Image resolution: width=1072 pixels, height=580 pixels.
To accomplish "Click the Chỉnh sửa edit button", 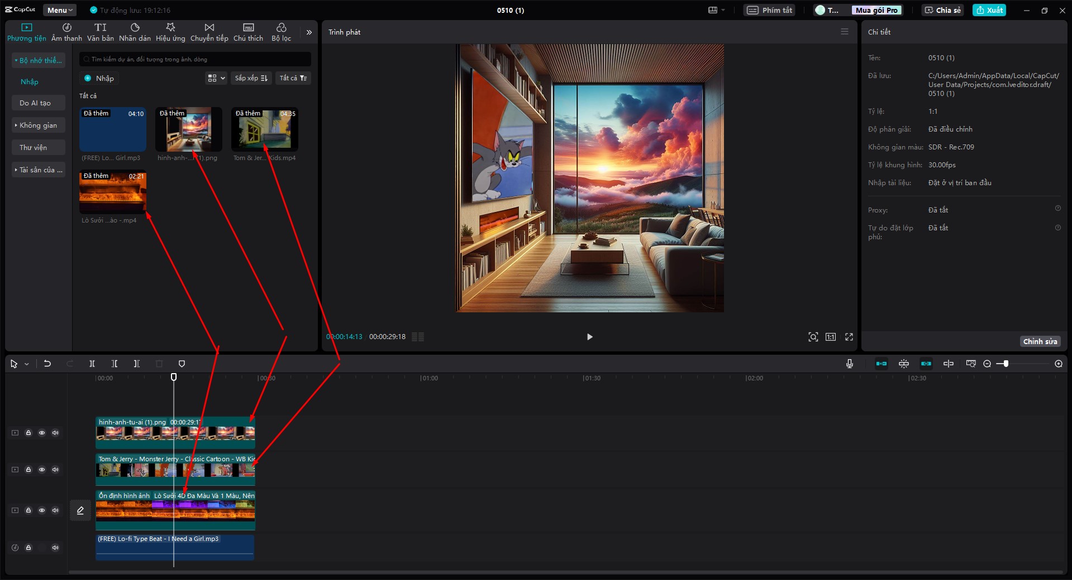I will click(1040, 341).
